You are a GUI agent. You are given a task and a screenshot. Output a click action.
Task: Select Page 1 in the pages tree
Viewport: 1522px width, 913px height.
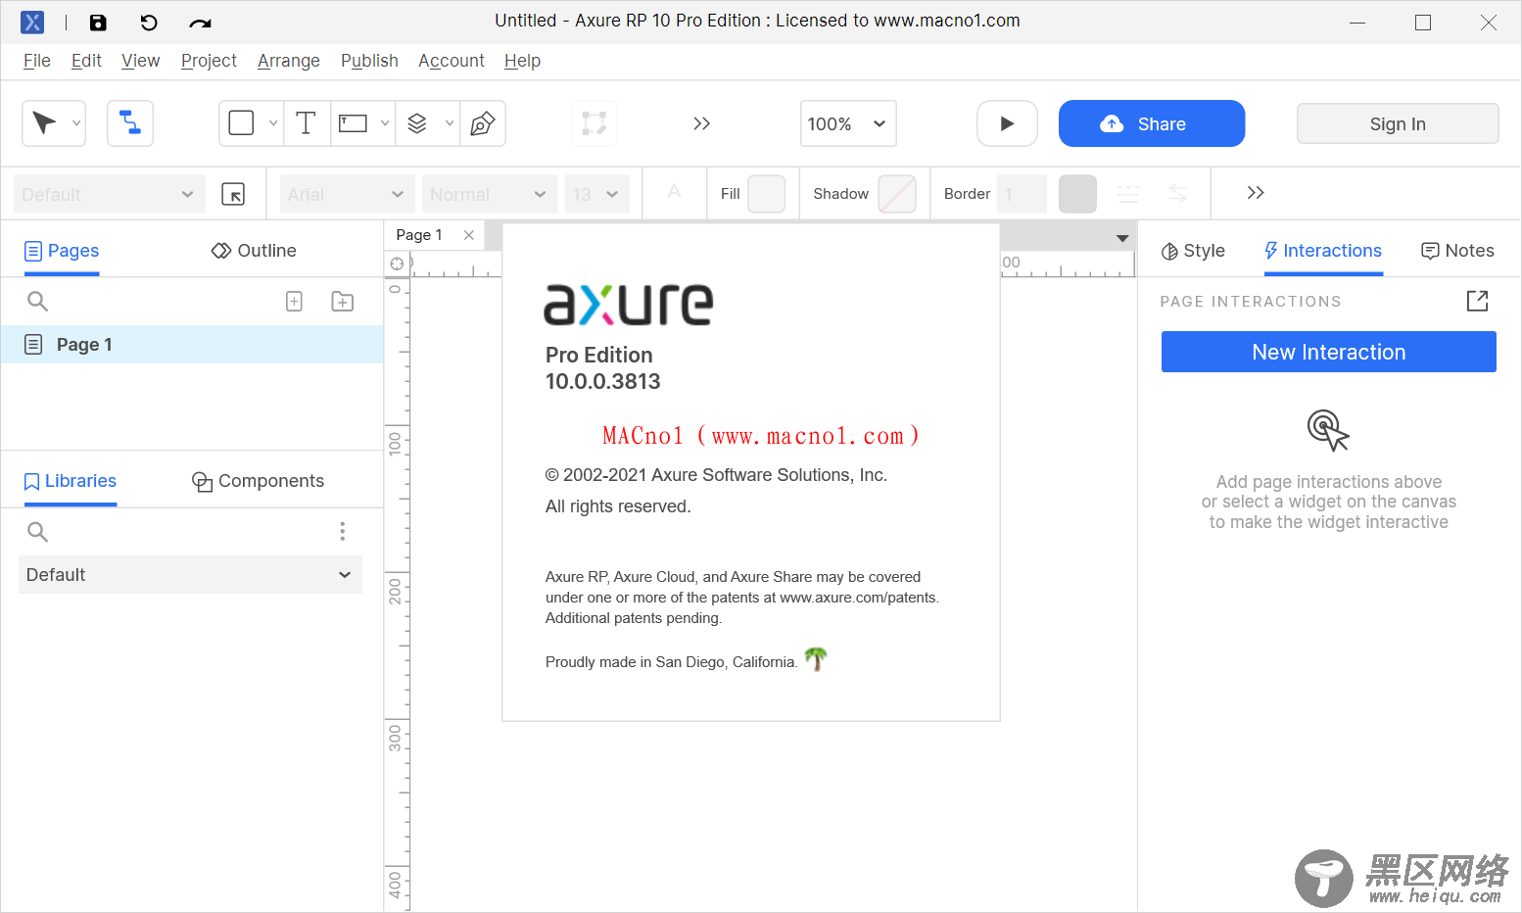coord(192,345)
